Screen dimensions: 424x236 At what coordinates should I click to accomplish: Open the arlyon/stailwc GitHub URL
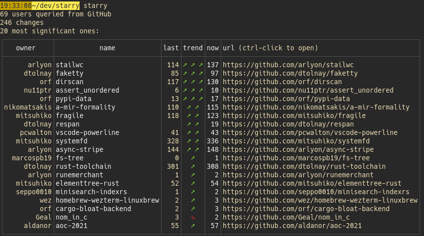(288, 65)
